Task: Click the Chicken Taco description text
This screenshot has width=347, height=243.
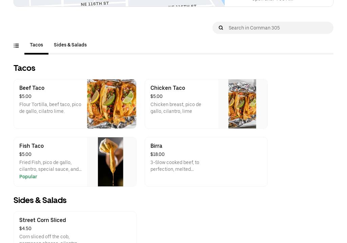Action: click(x=176, y=108)
